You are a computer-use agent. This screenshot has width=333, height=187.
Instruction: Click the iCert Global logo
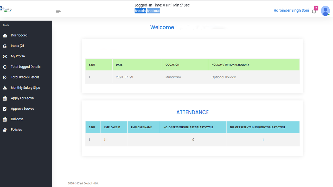(x=6, y=9)
